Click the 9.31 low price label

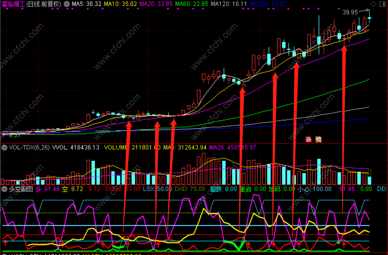14,135
